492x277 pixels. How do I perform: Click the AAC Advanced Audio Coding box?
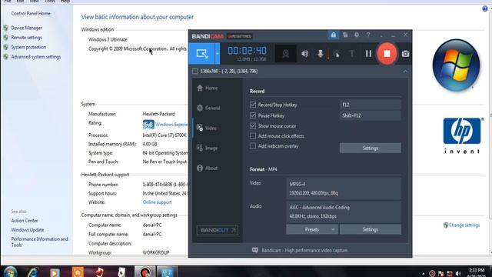coord(344,212)
